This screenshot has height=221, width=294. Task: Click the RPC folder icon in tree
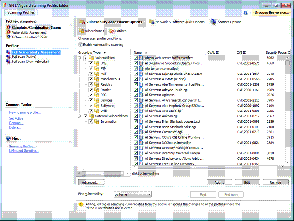97,95
